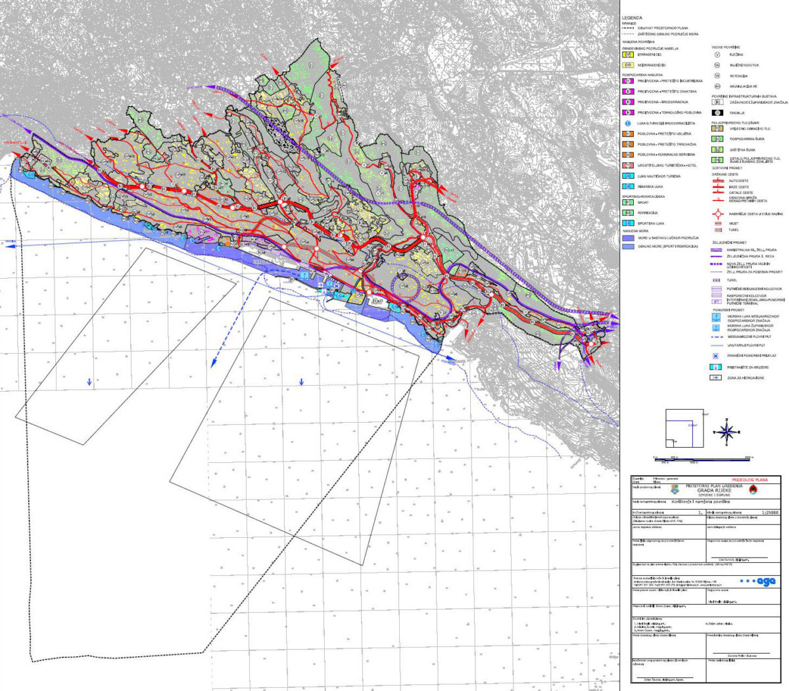Pick the yellow IZGRAĐENI DIO swatch
This screenshot has height=691, width=789.
point(628,55)
